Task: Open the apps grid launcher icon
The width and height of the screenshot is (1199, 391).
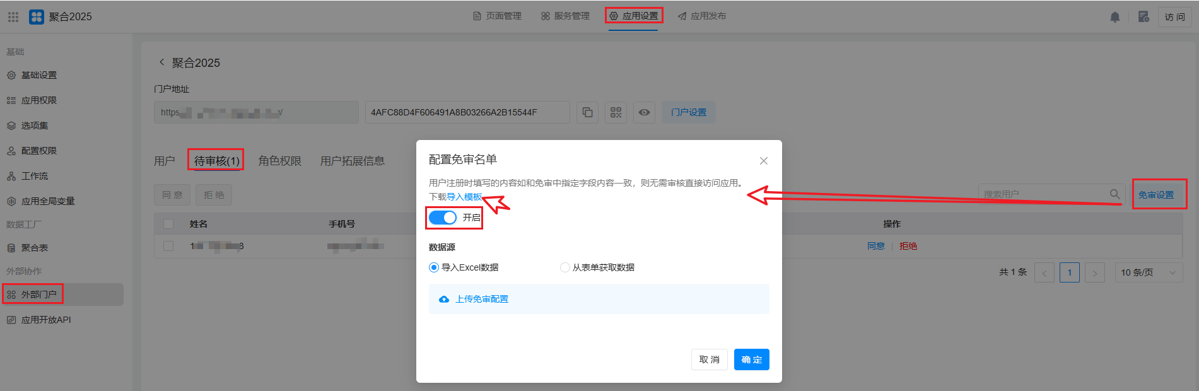Action: (x=13, y=17)
